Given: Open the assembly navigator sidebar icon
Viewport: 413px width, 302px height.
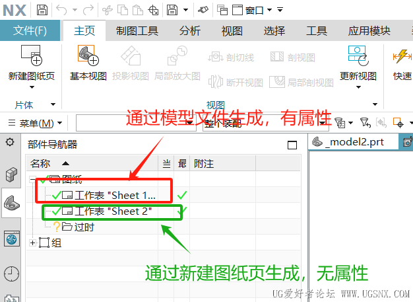Looking at the screenshot, I should coord(11,174).
